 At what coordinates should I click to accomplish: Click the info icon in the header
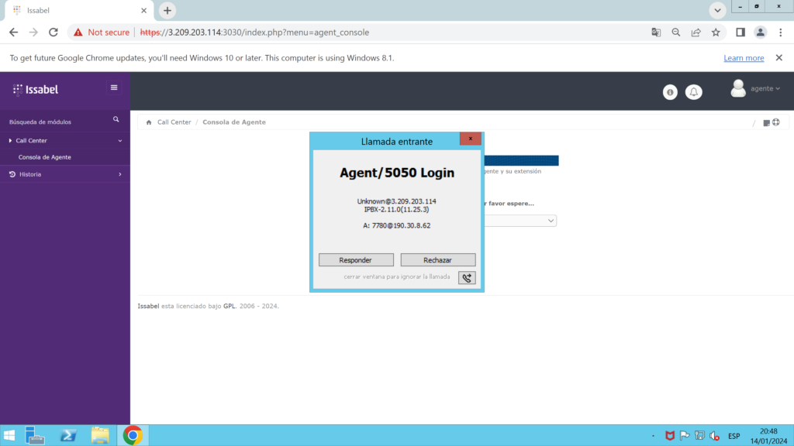click(x=670, y=92)
